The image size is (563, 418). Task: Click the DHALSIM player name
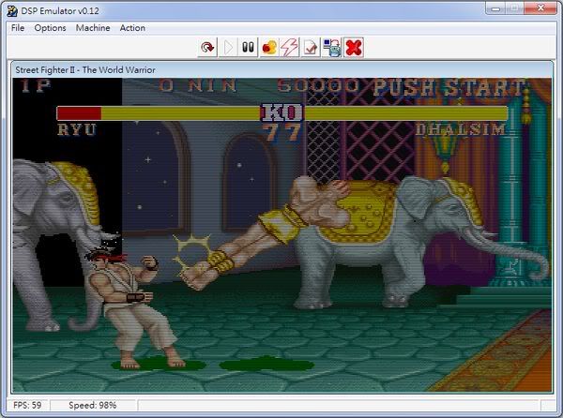point(461,129)
